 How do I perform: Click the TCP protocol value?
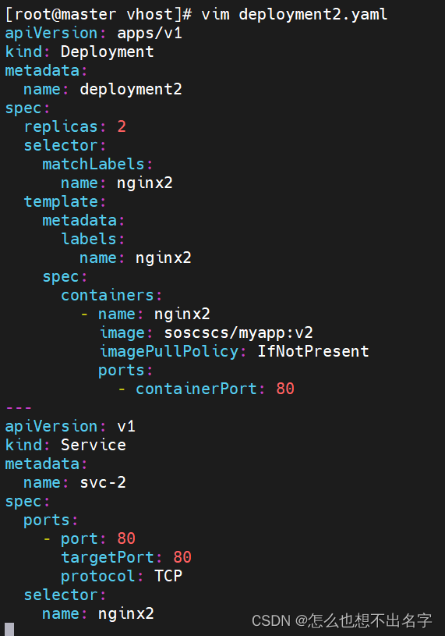tap(168, 576)
